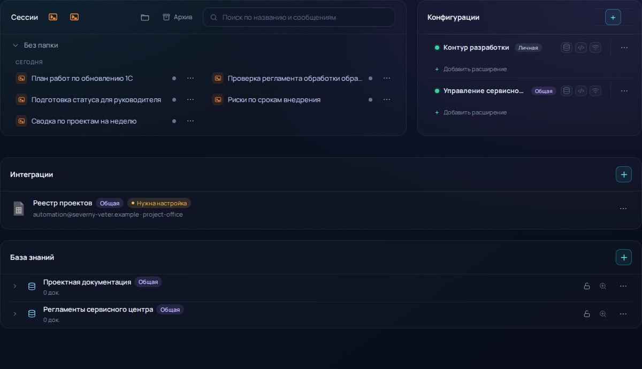
Task: Open the Подготовка статуса для руководителя session
Action: click(96, 99)
